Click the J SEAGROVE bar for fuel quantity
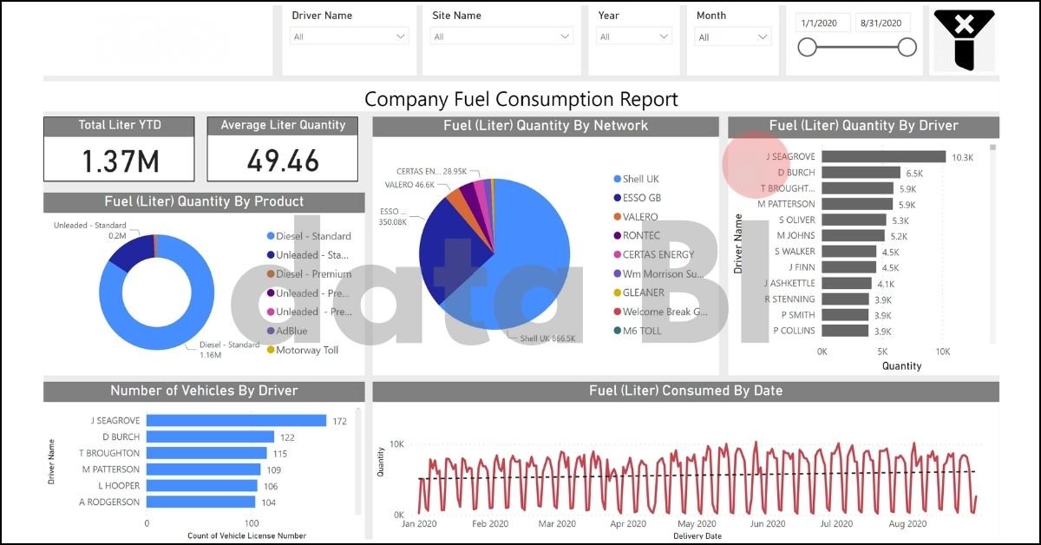The height and width of the screenshot is (545, 1041). (885, 158)
